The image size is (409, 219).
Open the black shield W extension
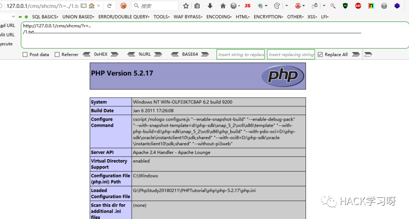click(345, 6)
